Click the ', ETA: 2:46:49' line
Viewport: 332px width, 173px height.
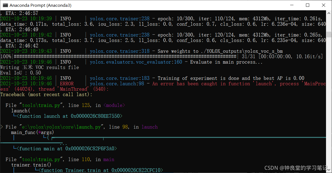19,30
